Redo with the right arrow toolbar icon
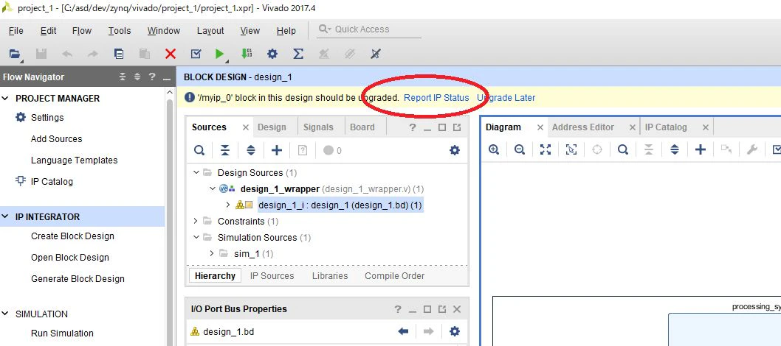The image size is (781, 346). pos(93,54)
